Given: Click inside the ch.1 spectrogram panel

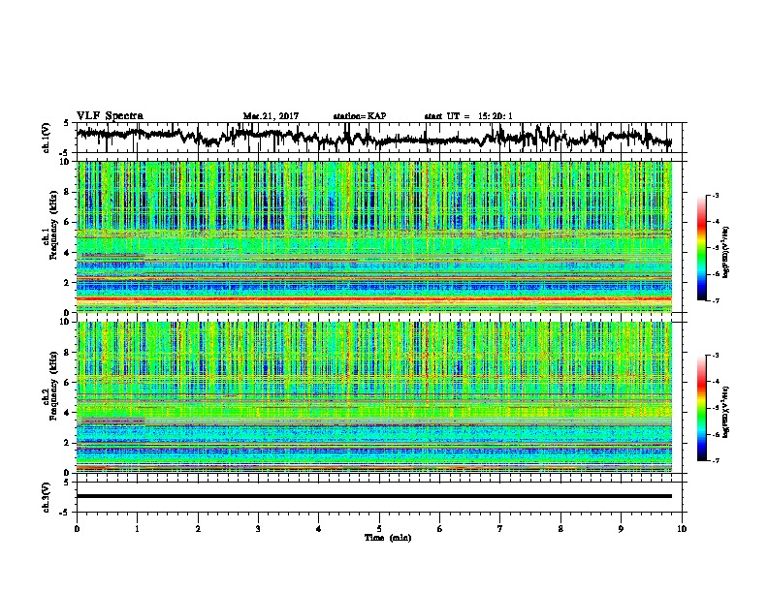Looking at the screenshot, I should click(x=374, y=236).
